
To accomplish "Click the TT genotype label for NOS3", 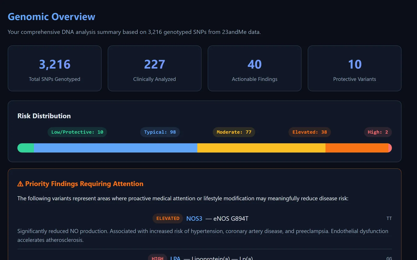I will [389, 218].
